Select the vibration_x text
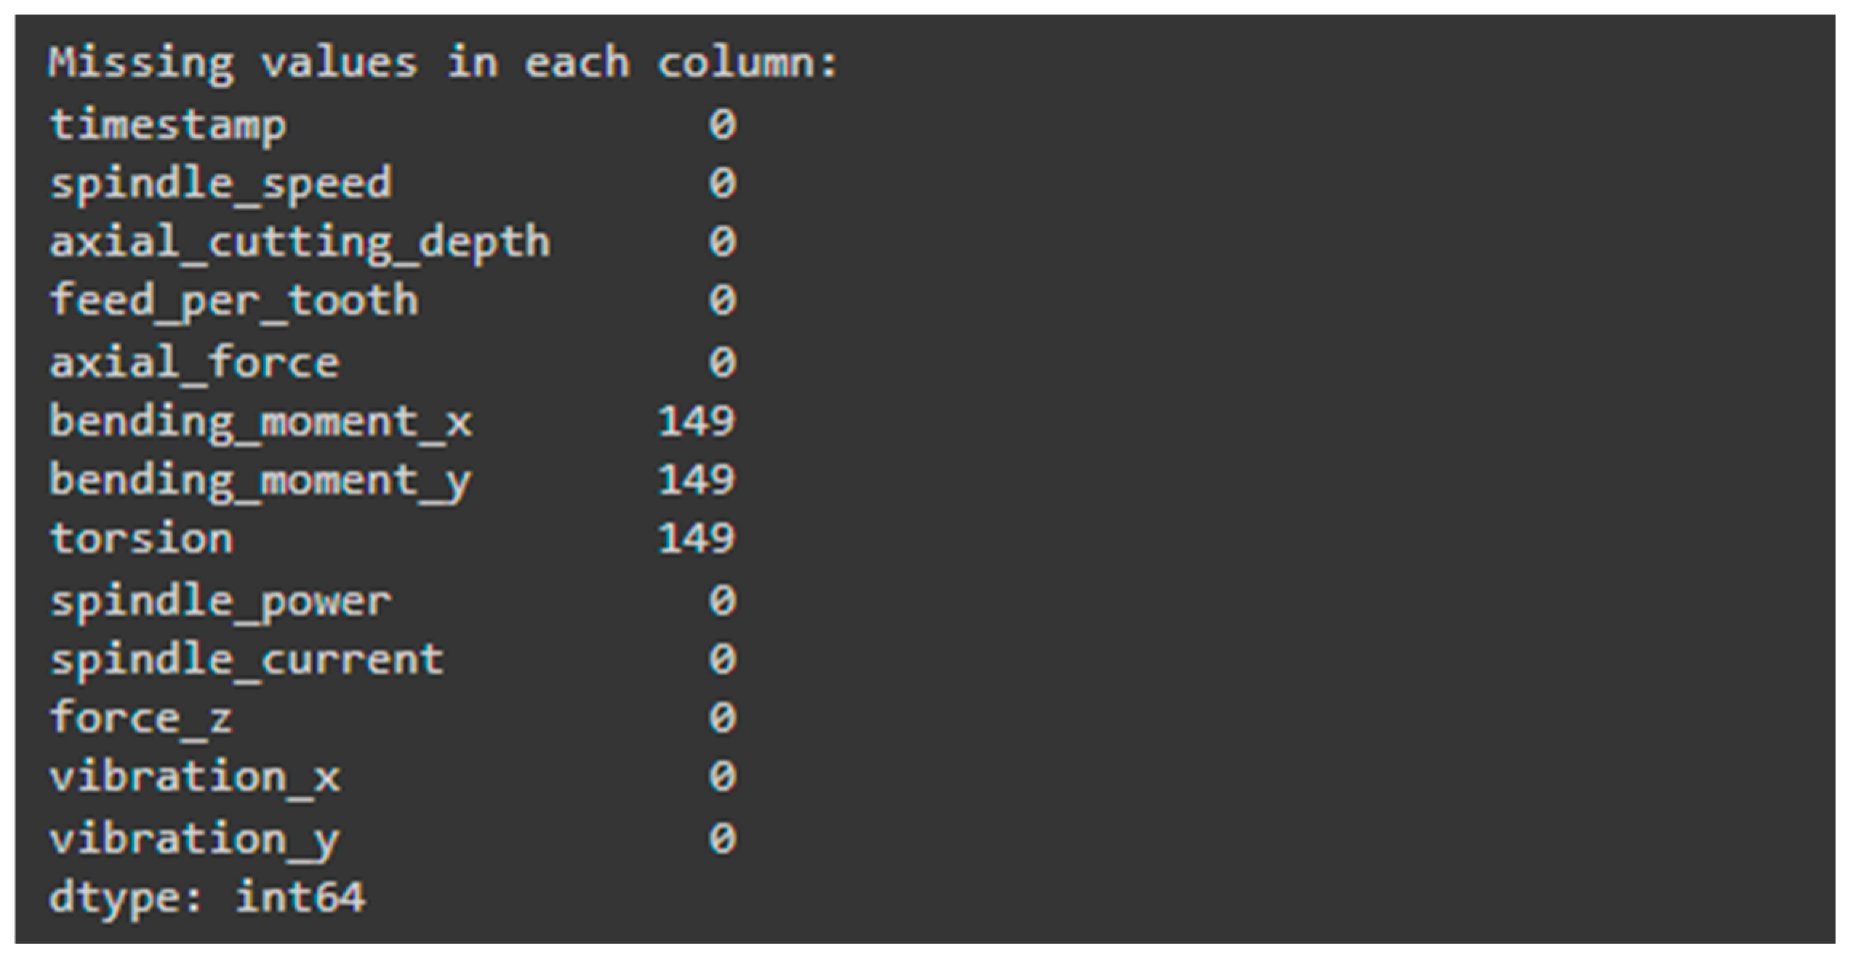Viewport: 1849px width, 957px height. pyautogui.click(x=195, y=778)
